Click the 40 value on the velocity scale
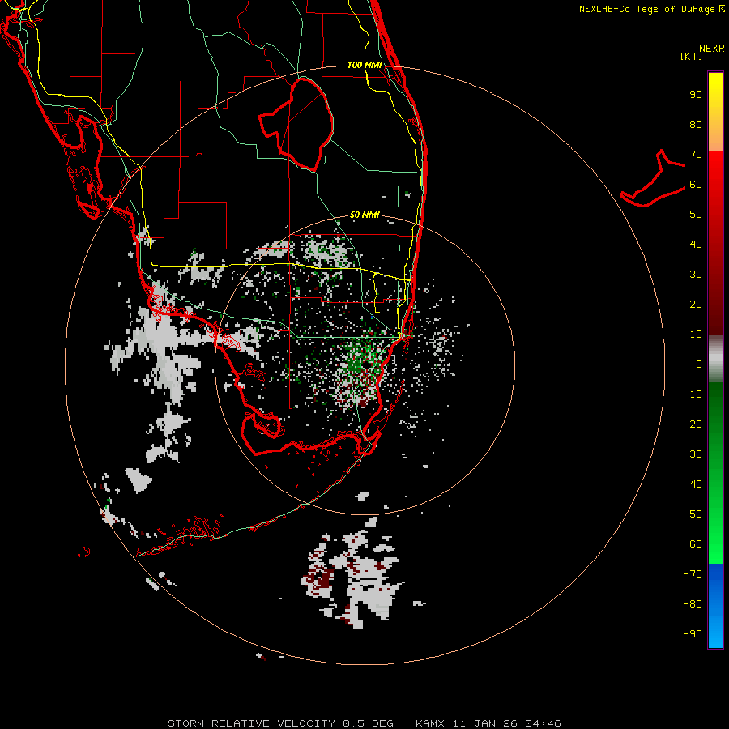Screen dimensions: 729x729 696,245
